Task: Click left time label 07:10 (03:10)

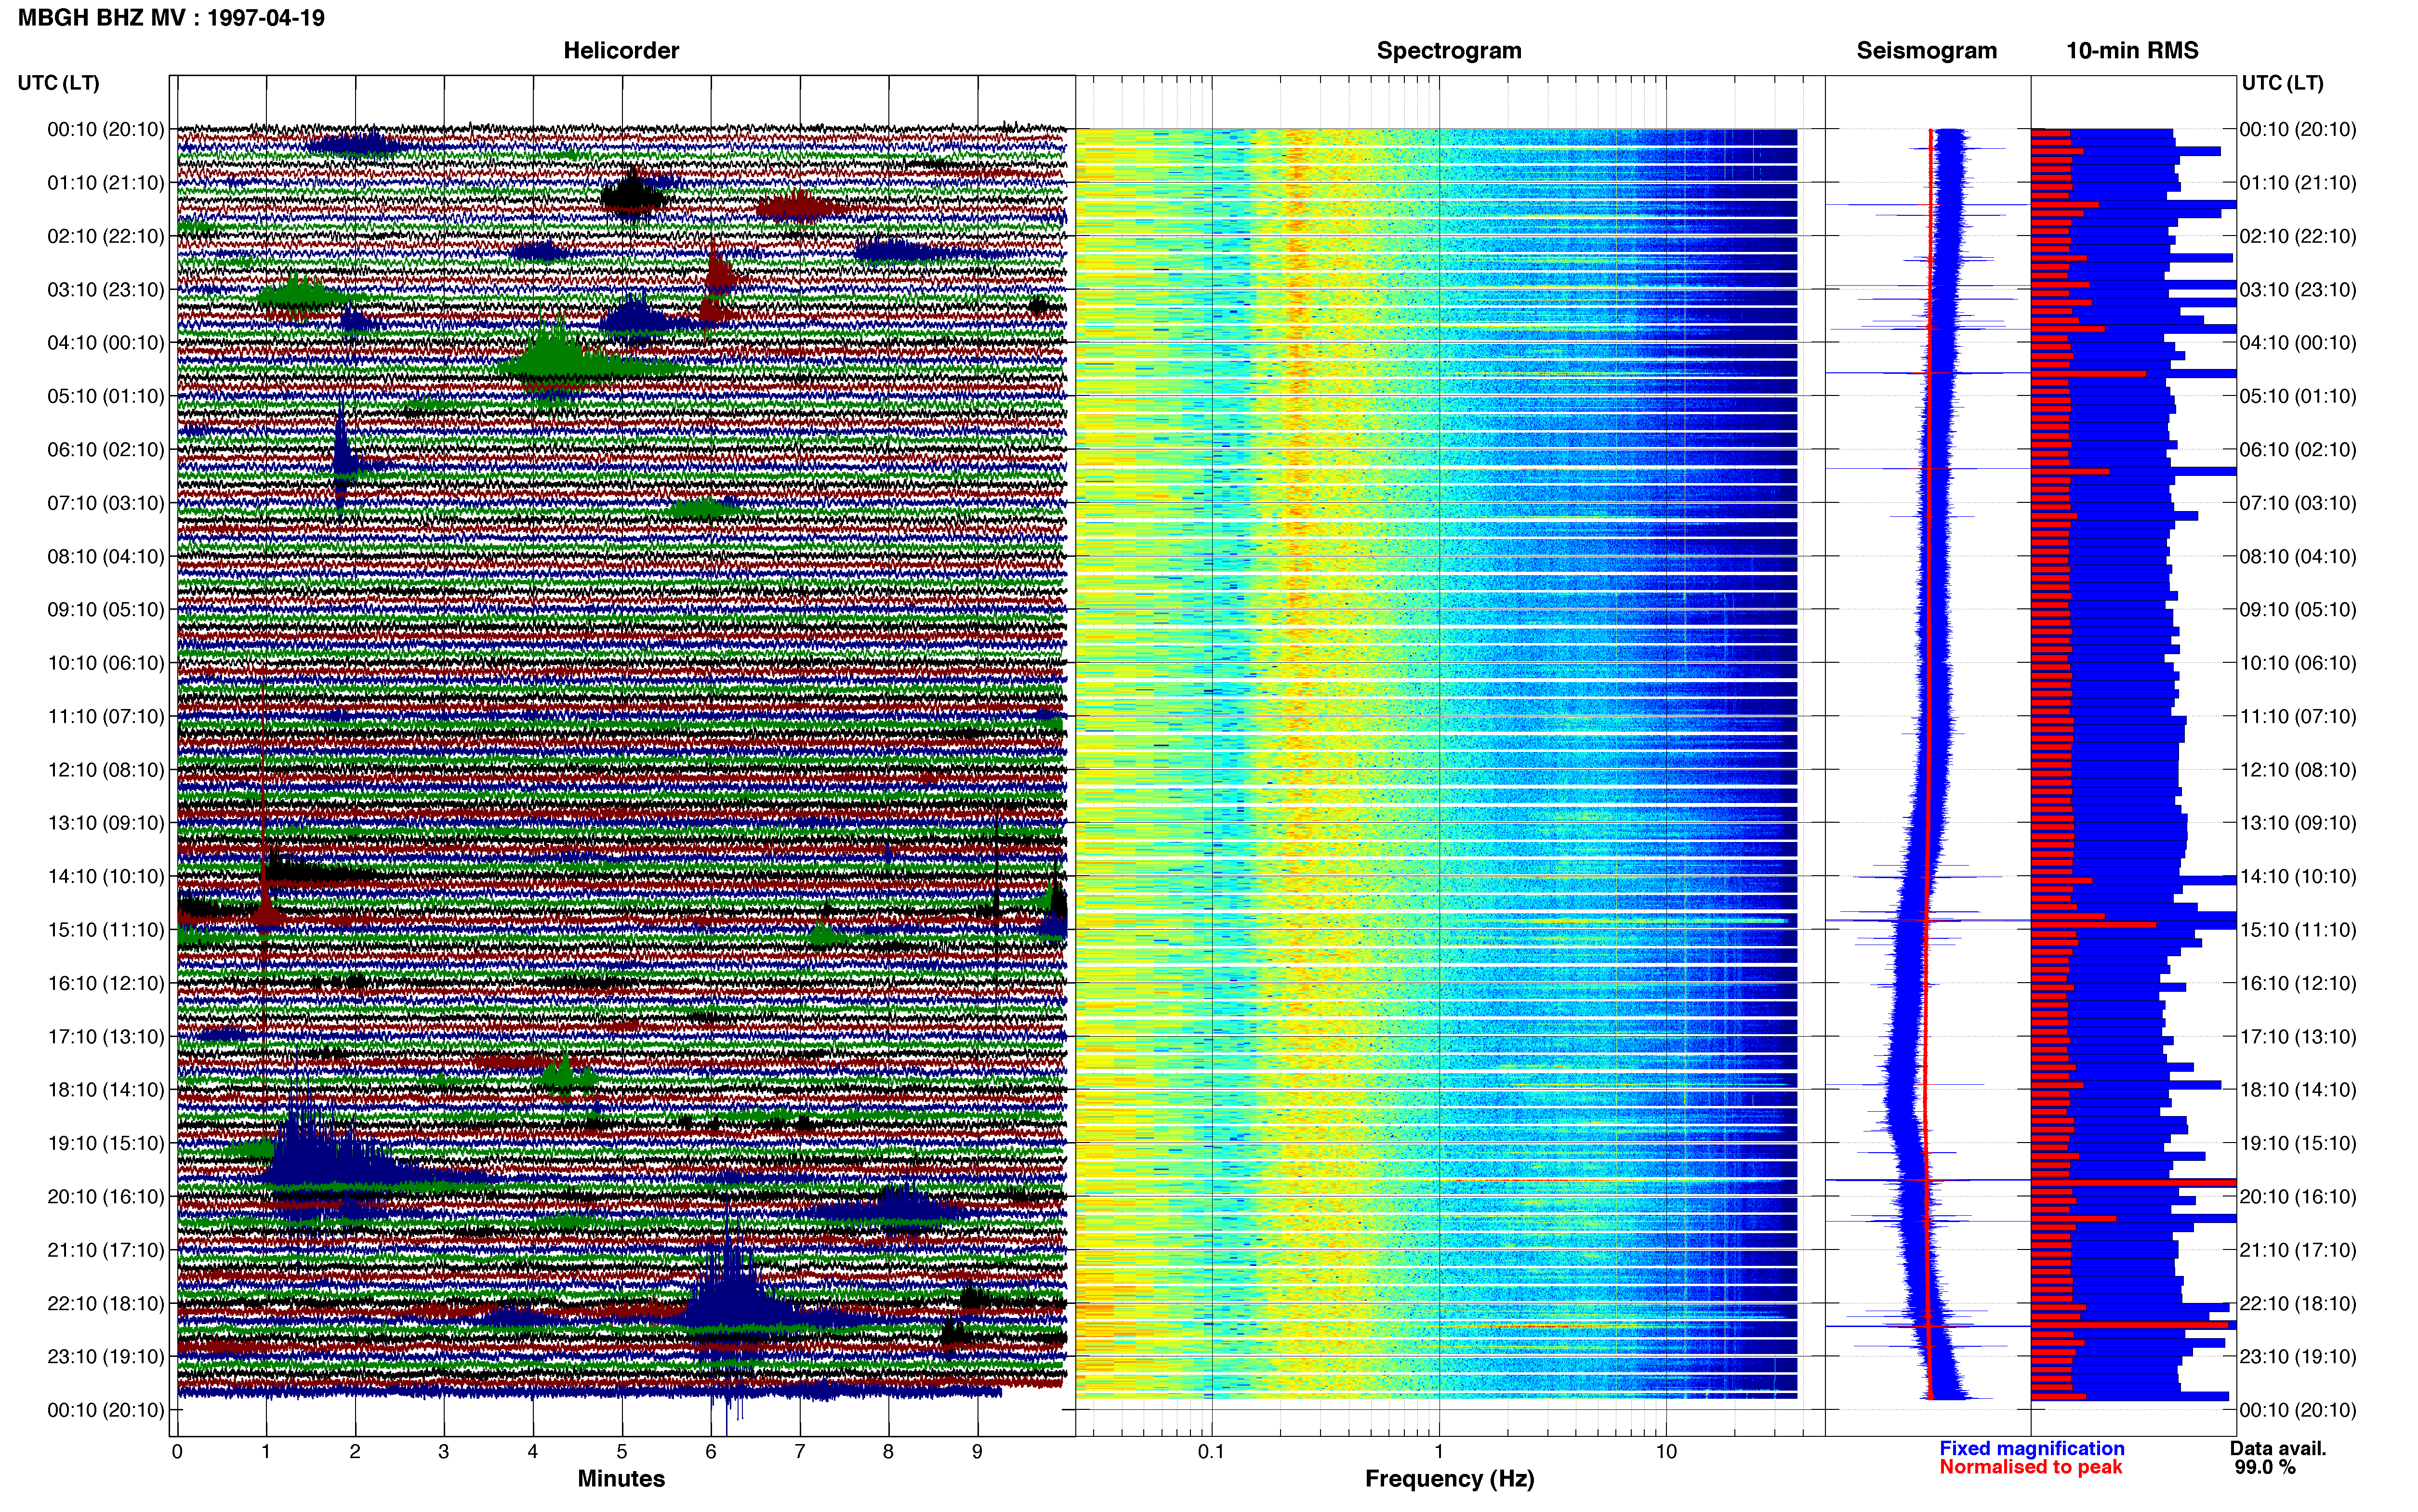Action: [x=106, y=503]
